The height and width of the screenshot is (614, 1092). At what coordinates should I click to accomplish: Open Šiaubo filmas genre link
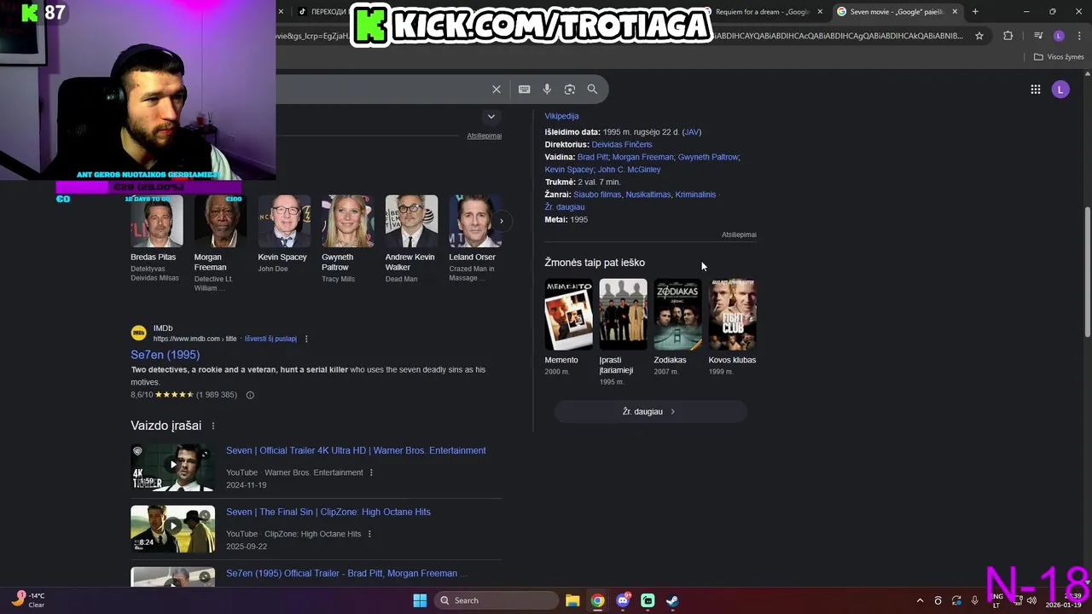pos(597,194)
